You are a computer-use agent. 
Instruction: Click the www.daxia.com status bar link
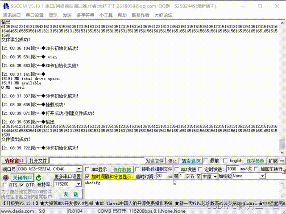pyautogui.click(x=17, y=211)
